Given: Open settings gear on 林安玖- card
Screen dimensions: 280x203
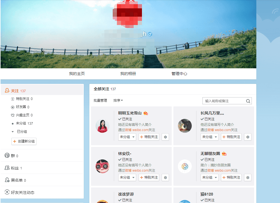Looking at the screenshot, I should [x=165, y=177].
